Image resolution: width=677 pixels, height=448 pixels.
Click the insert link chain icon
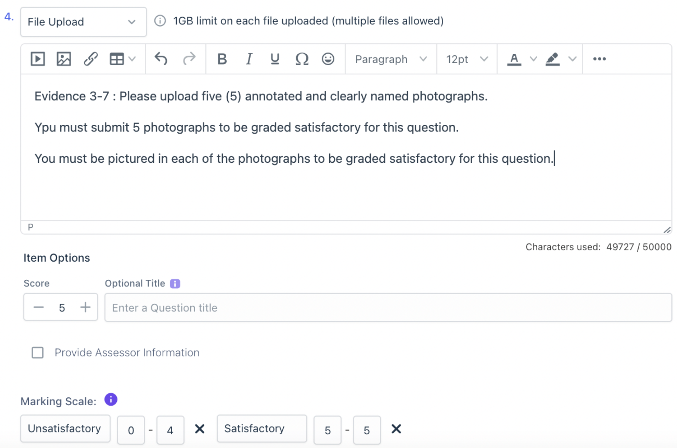(91, 59)
